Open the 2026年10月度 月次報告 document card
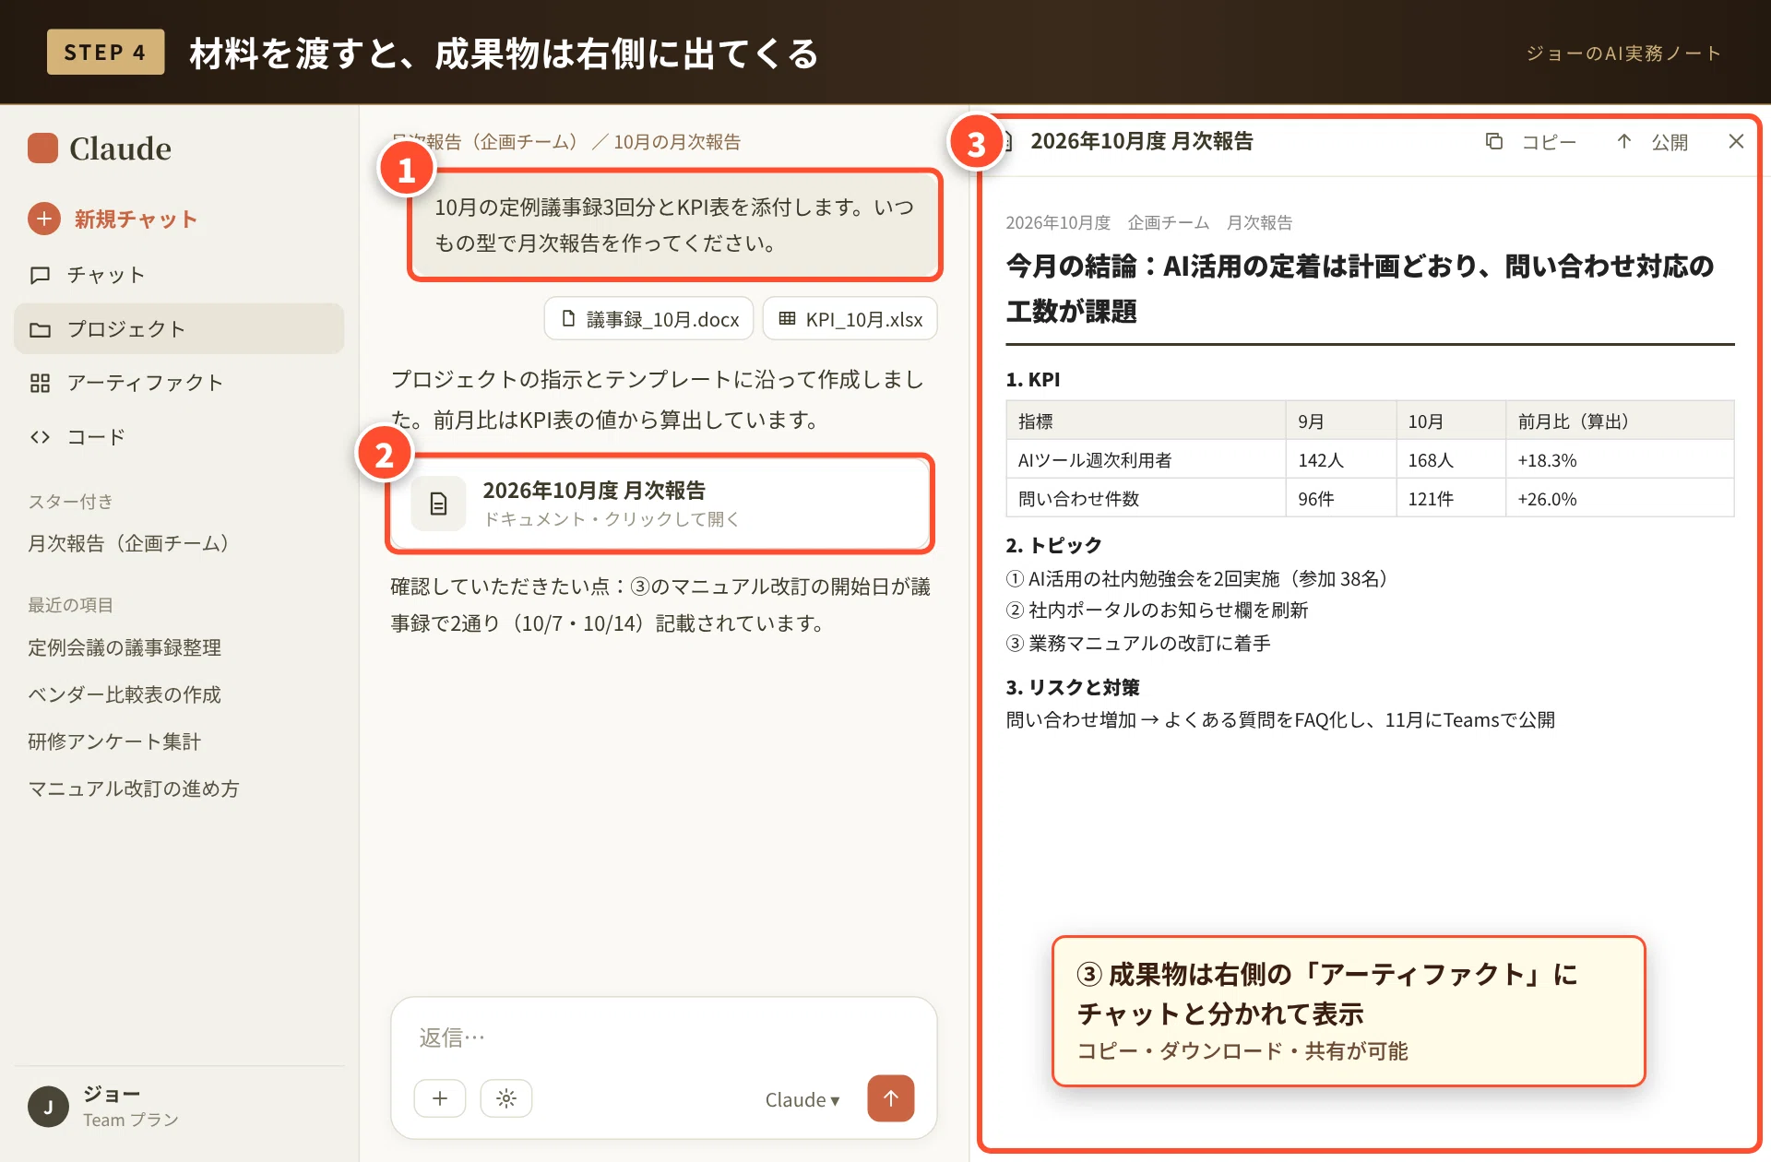Screen dimensions: 1771x1162 [660, 504]
